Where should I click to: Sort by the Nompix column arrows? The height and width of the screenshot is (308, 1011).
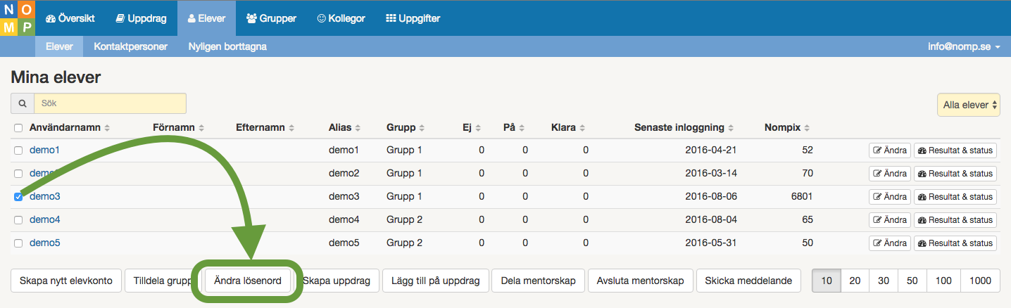pyautogui.click(x=807, y=128)
